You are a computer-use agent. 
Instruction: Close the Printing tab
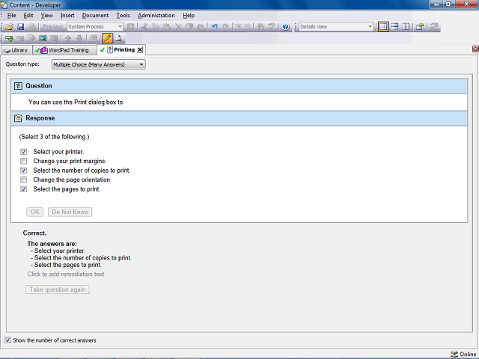click(x=140, y=50)
